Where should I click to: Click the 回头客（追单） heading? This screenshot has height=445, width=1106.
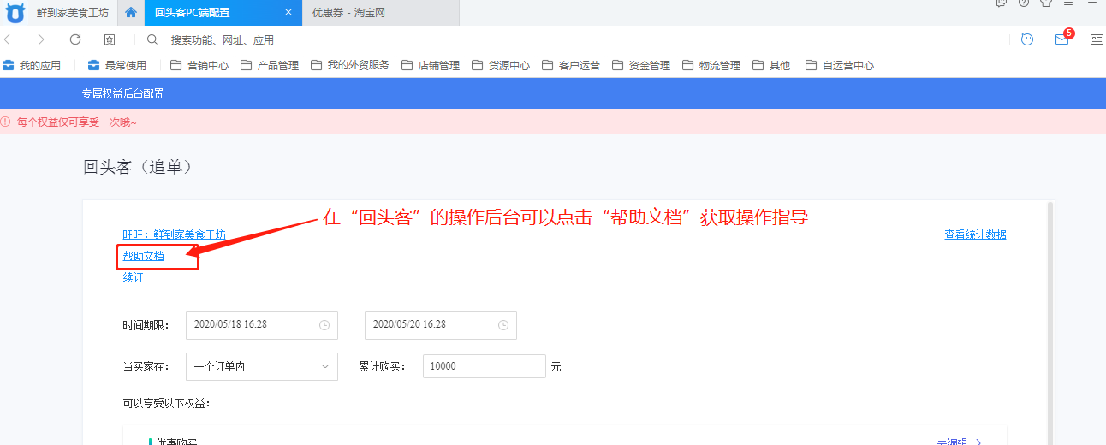138,167
